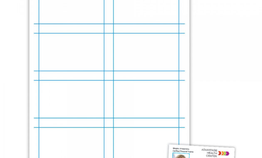Click the center gutter between second-row cells

[109, 52]
